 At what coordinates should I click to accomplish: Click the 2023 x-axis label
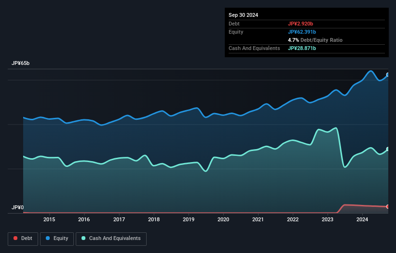click(328, 219)
